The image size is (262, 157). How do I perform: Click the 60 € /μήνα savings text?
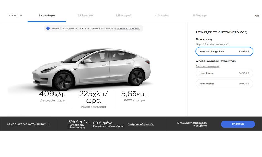[103, 123]
